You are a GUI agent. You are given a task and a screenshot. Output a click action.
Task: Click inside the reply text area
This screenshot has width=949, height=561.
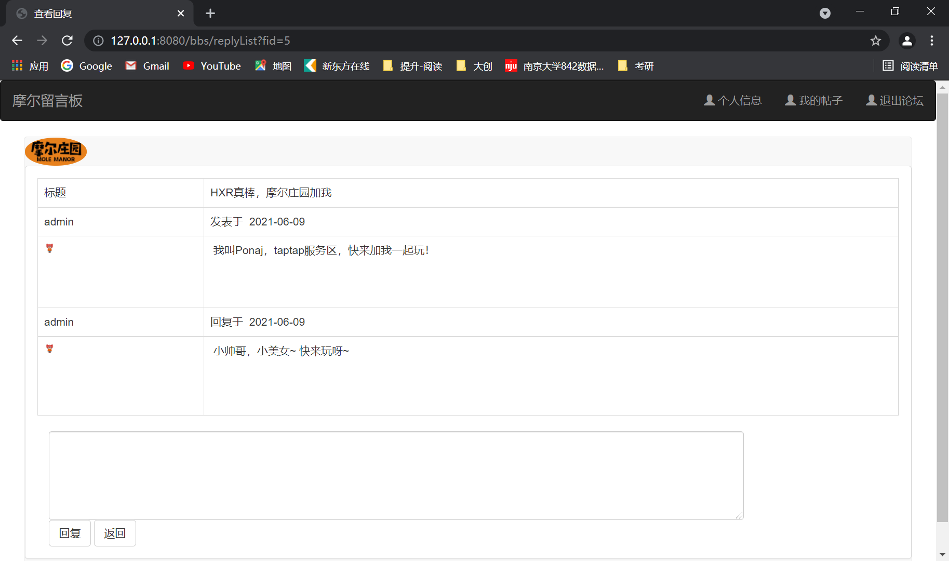396,475
